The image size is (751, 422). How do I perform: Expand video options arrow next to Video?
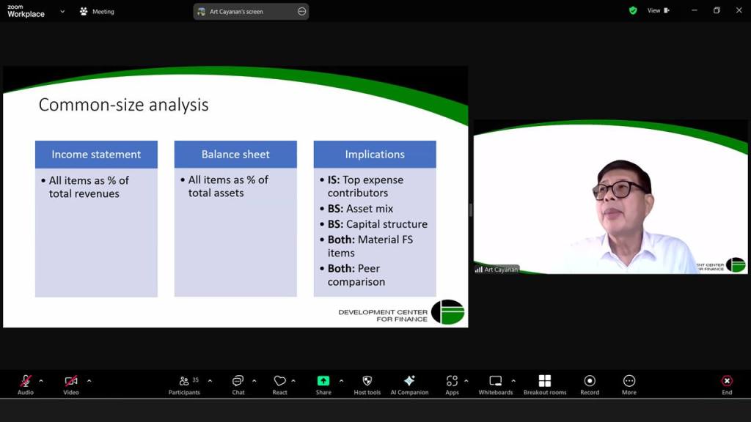click(x=89, y=380)
